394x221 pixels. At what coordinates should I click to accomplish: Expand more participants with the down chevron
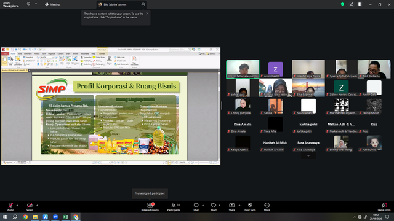(308, 155)
